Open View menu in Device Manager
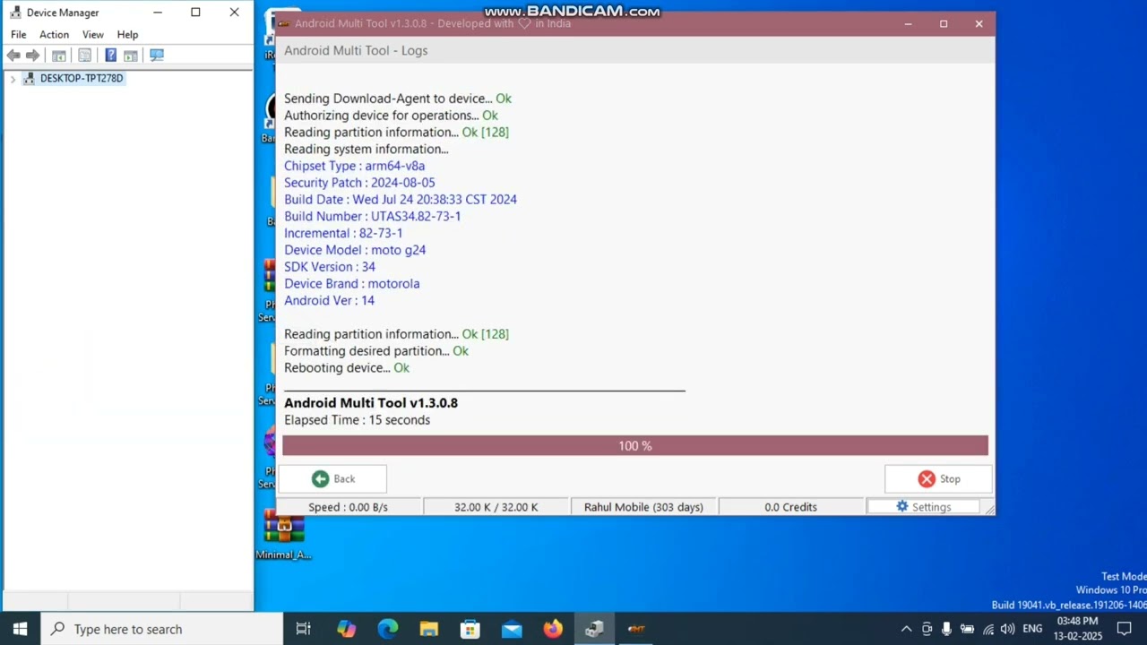1147x645 pixels. pyautogui.click(x=93, y=34)
